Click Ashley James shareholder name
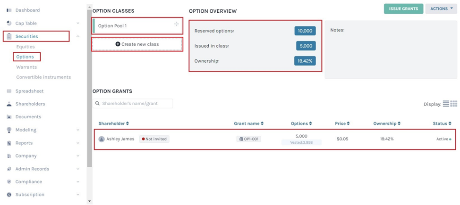The image size is (460, 205). (120, 139)
